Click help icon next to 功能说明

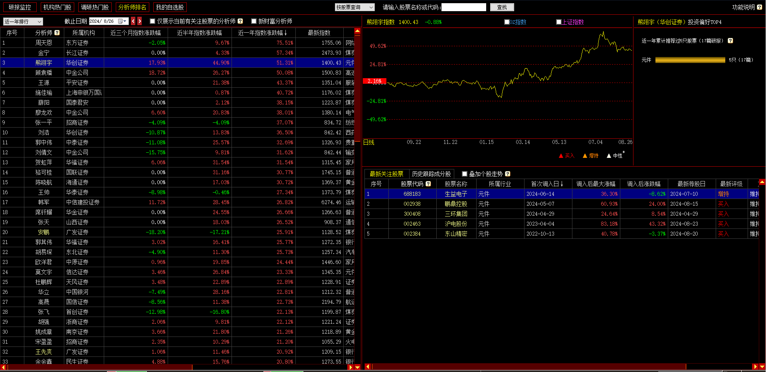759,7
